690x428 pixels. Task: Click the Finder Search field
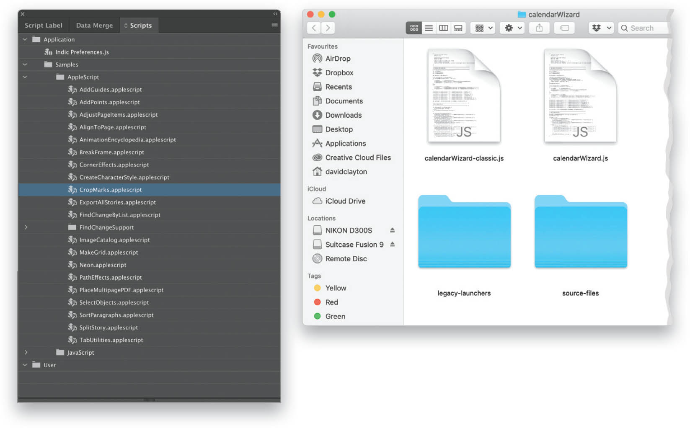(x=643, y=28)
